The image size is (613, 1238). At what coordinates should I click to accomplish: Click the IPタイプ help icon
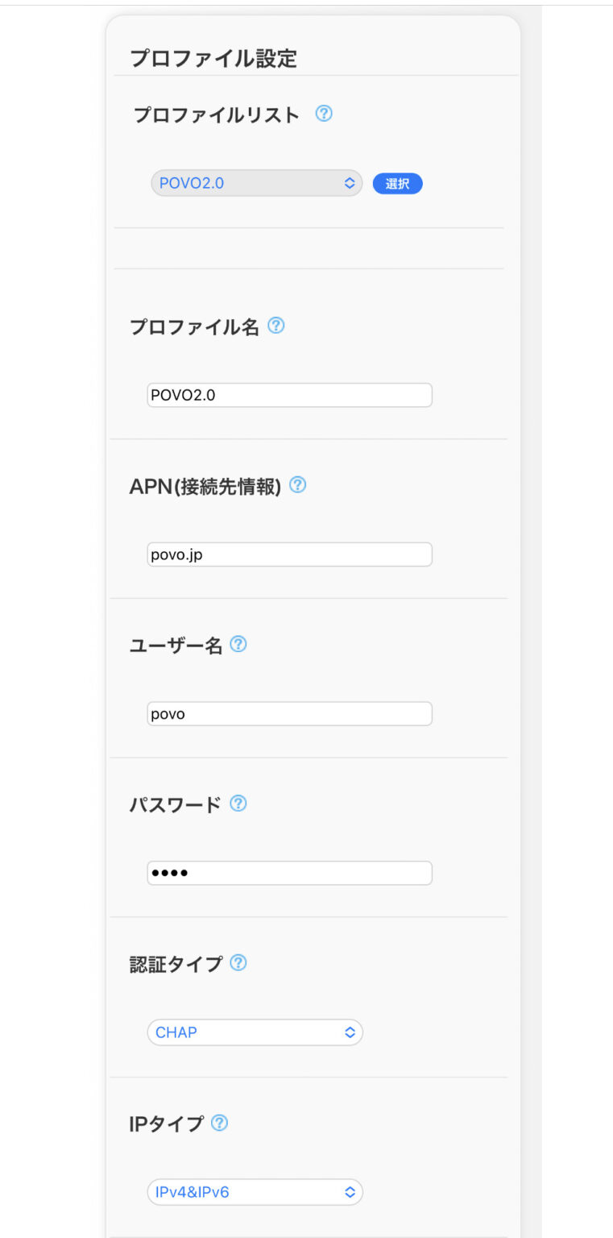[219, 1123]
